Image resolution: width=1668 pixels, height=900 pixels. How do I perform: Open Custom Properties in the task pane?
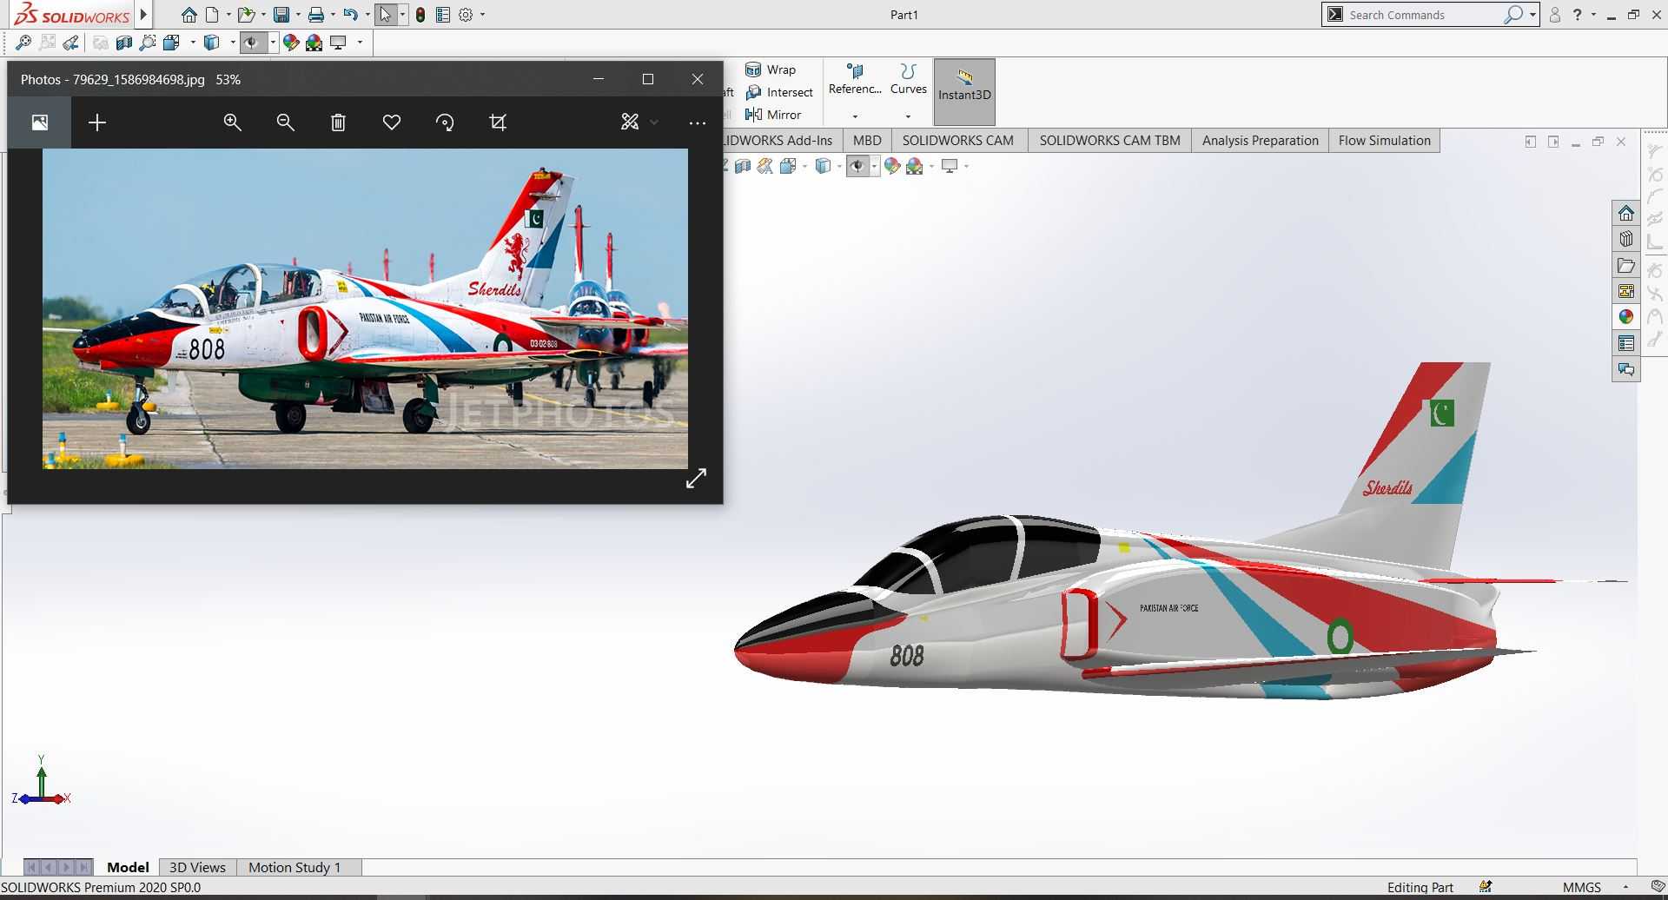coord(1626,343)
